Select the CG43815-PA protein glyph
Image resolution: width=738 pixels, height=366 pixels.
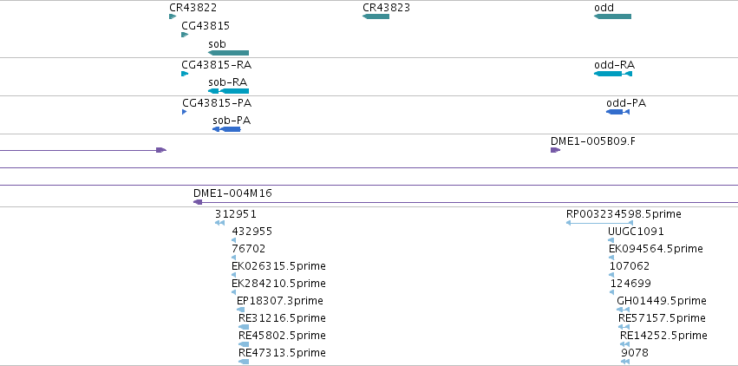click(x=185, y=112)
